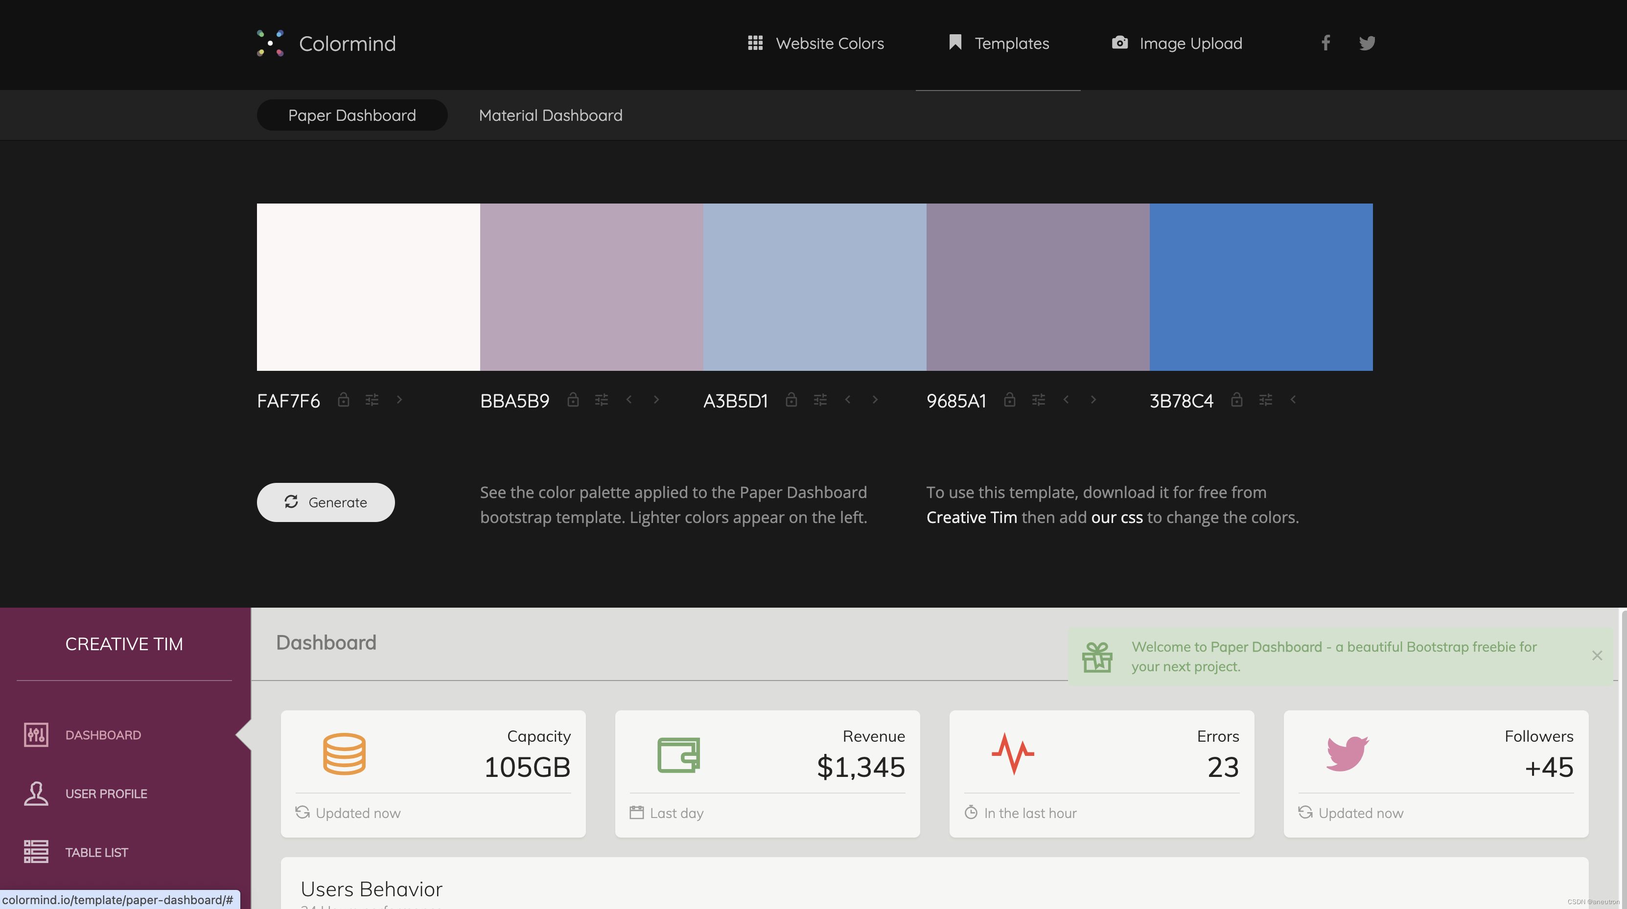Move A3B5D1 color to the left
1627x909 pixels.
(x=848, y=400)
